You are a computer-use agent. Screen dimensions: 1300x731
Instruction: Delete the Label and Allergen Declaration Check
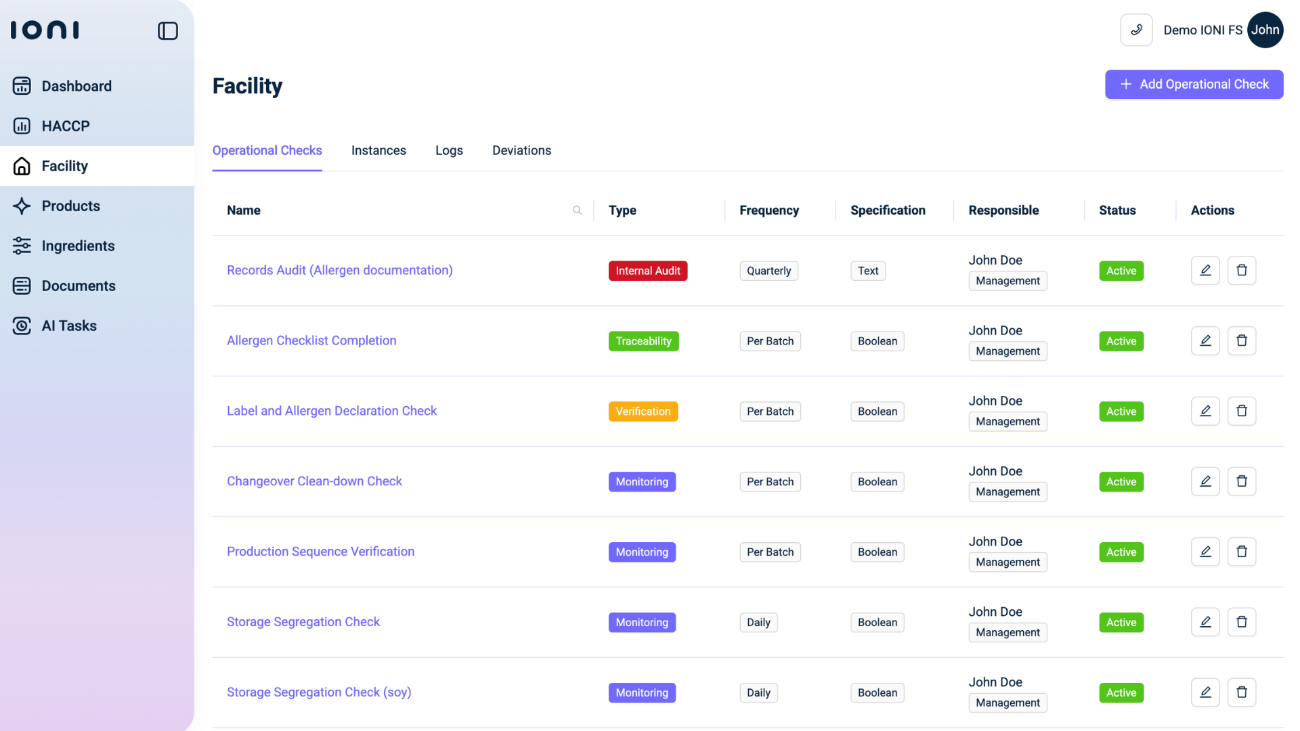click(x=1241, y=411)
